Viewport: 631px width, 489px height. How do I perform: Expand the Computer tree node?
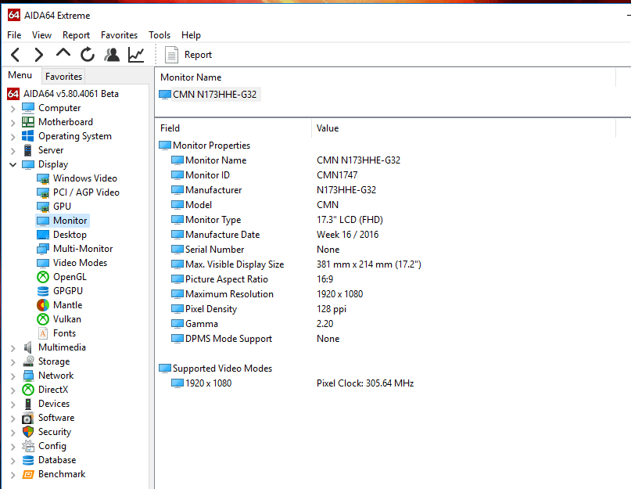[x=13, y=109]
